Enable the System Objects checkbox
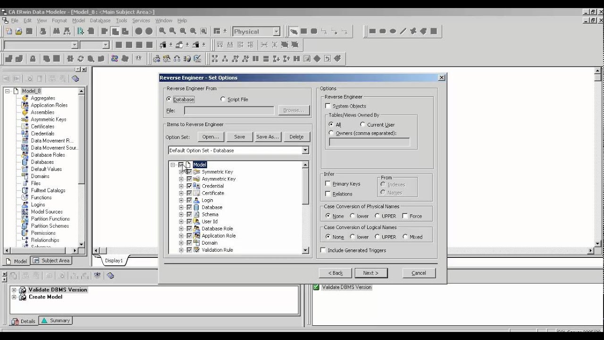Image resolution: width=604 pixels, height=340 pixels. pos(328,106)
